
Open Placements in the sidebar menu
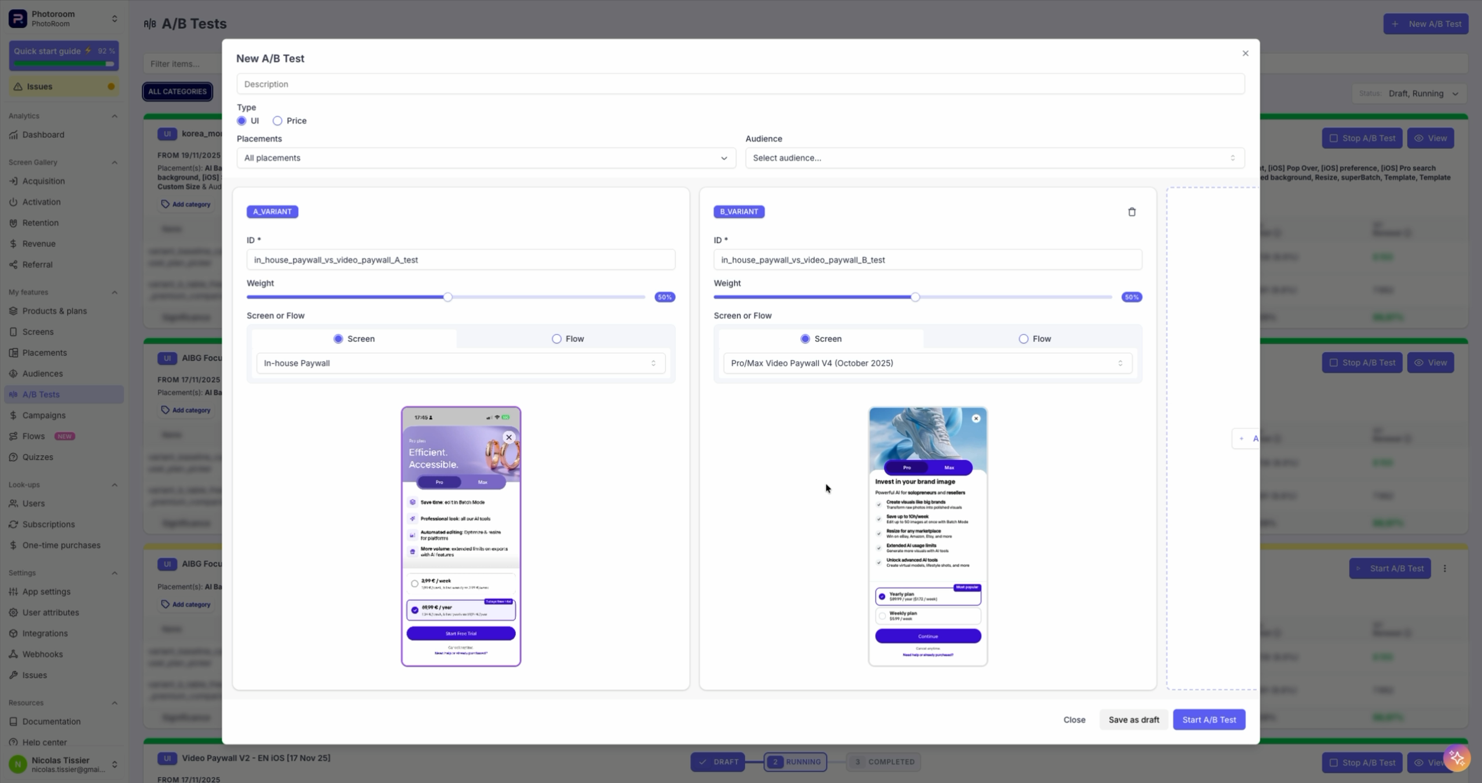(45, 353)
